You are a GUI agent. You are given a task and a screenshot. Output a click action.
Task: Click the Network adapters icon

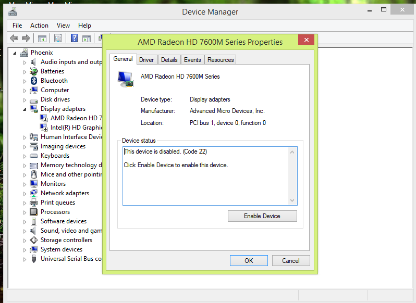point(34,193)
